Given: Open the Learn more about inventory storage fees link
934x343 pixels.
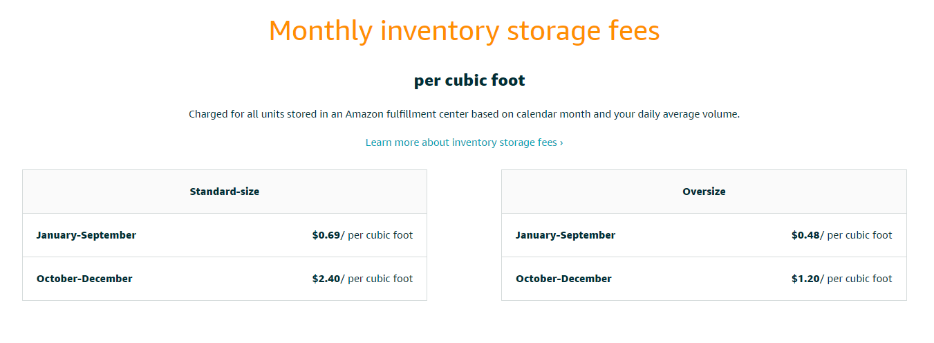Looking at the screenshot, I should 464,142.
